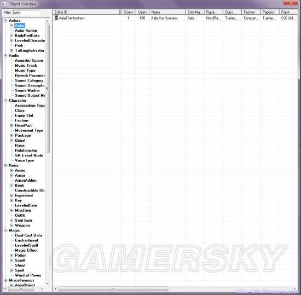This screenshot has width=301, height=295.
Task: Click the AelaTheHuntress actor row icon
Action: (56, 18)
